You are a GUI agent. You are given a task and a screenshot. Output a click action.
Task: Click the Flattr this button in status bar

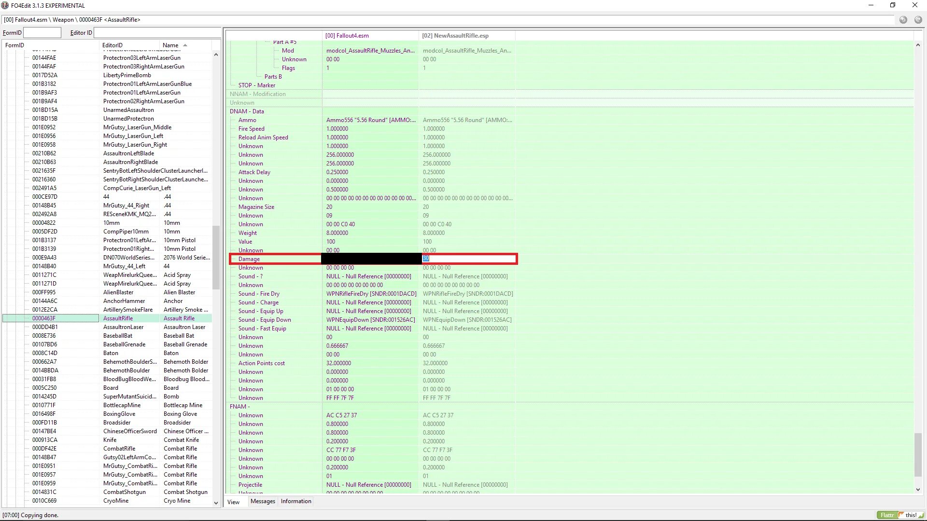pyautogui.click(x=900, y=515)
